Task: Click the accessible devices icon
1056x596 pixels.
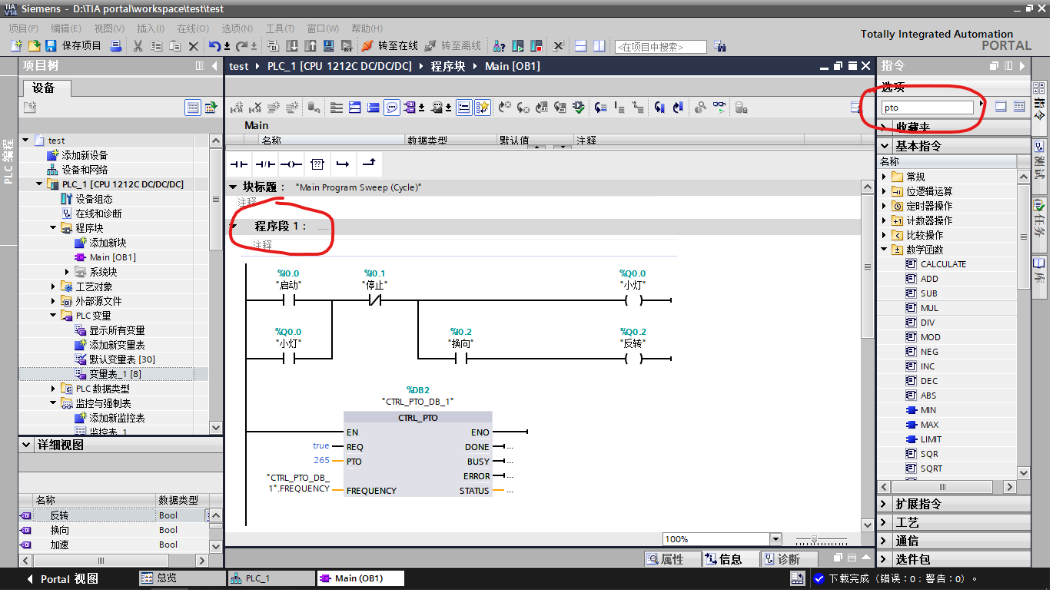Action: tap(499, 46)
